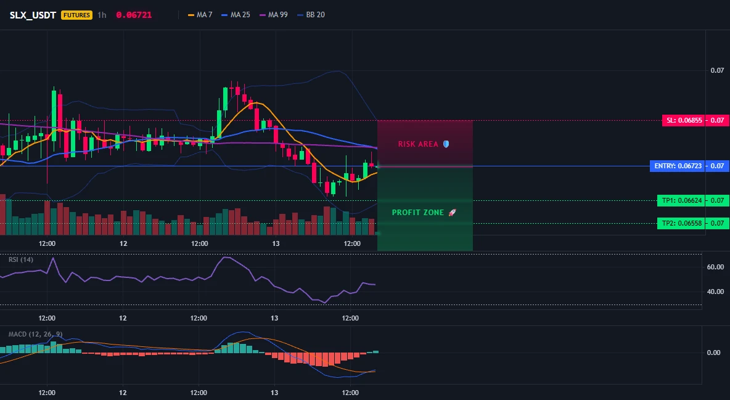Click the 40.00 RSI axis value
This screenshot has height=400, width=730.
coord(716,292)
